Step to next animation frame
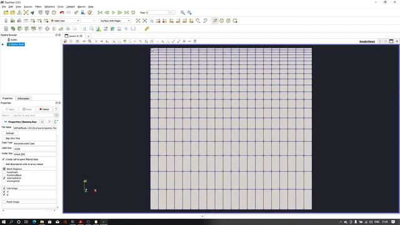Screen dimensions: 400x225 (x=120, y=12)
